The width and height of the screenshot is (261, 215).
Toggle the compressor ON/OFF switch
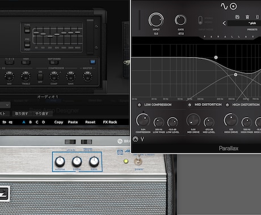40,77
